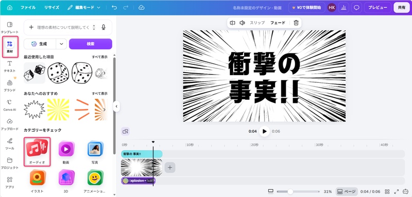
Task: Select the Explosion audio track clip
Action: pos(138,181)
